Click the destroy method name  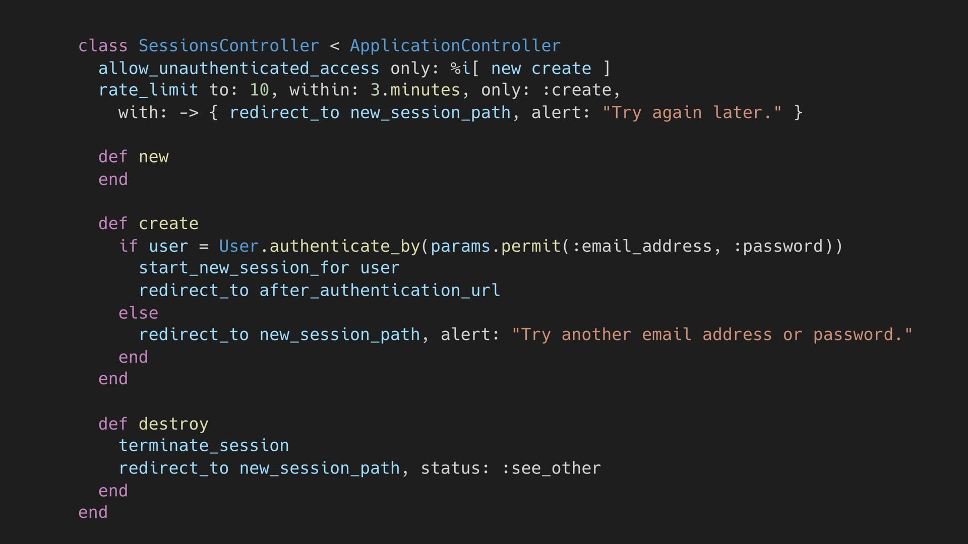click(x=173, y=424)
